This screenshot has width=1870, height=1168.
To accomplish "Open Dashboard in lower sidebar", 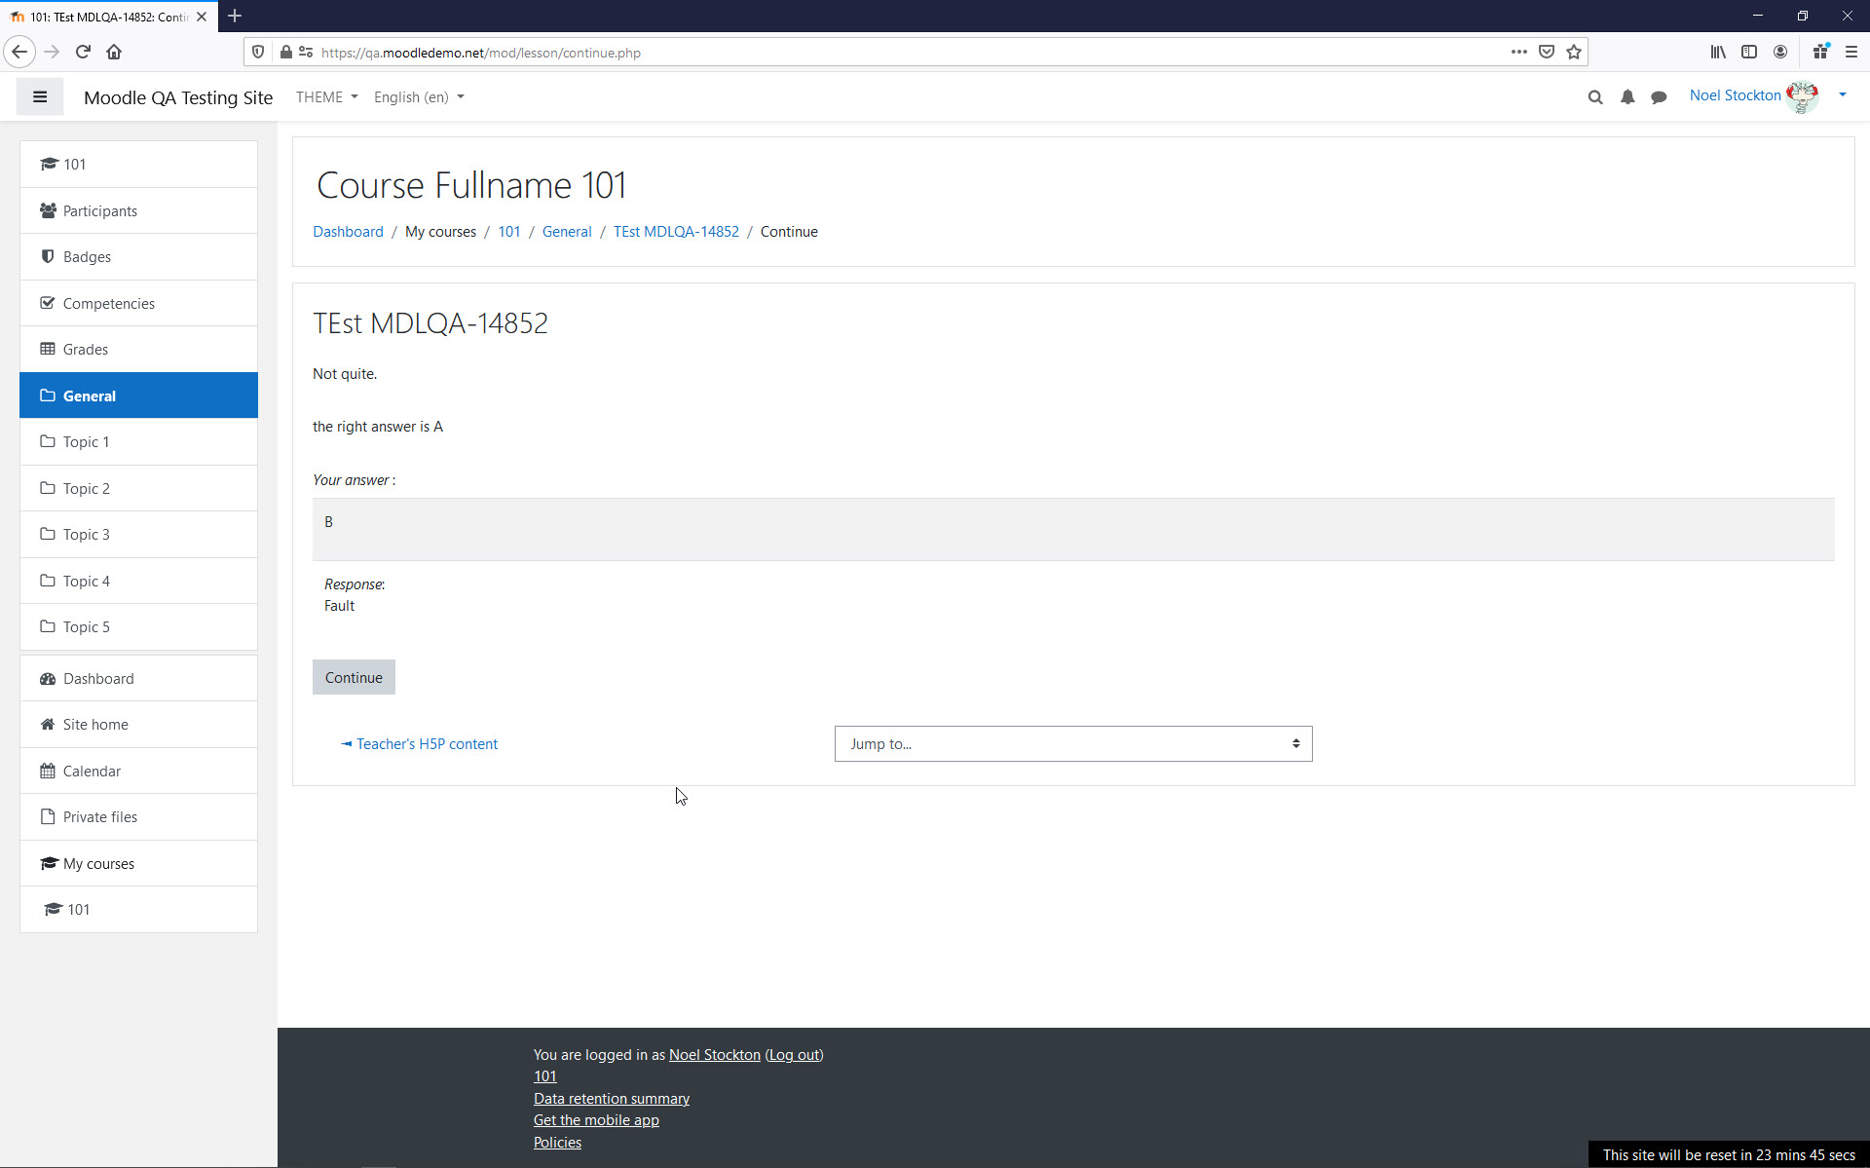I will [138, 678].
